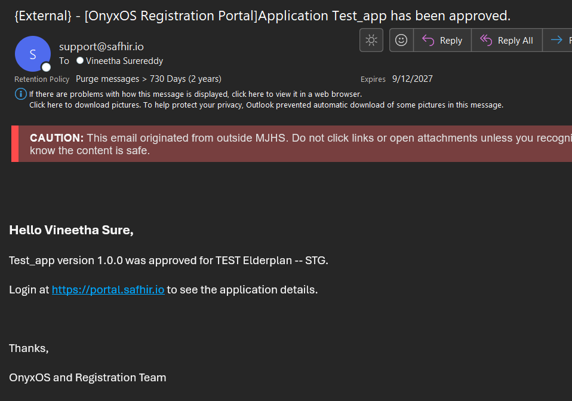Viewport: 572px width, 401px height.
Task: Click the blue info icon in the message bar
Action: pyautogui.click(x=21, y=94)
